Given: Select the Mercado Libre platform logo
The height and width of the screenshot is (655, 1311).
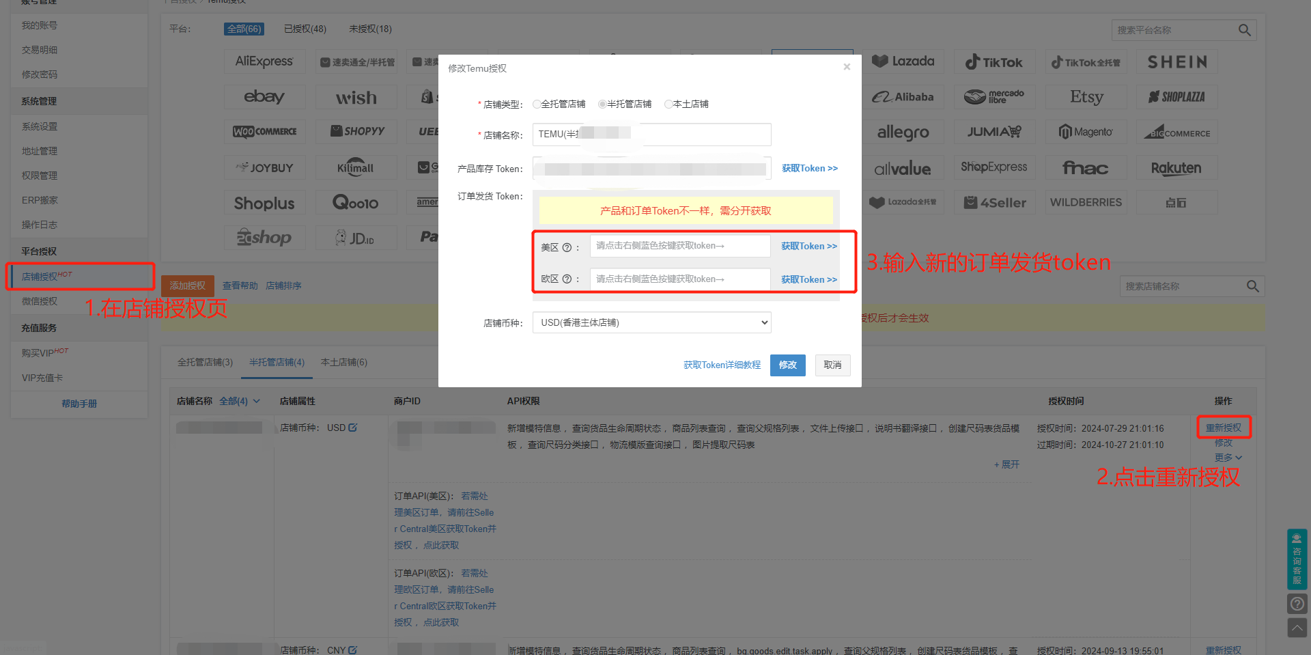Looking at the screenshot, I should (995, 97).
